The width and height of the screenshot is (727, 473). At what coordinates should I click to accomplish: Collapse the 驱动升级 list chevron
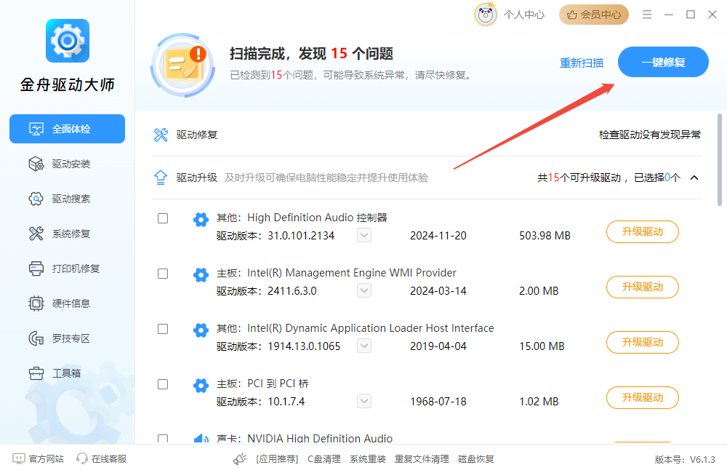pos(694,178)
